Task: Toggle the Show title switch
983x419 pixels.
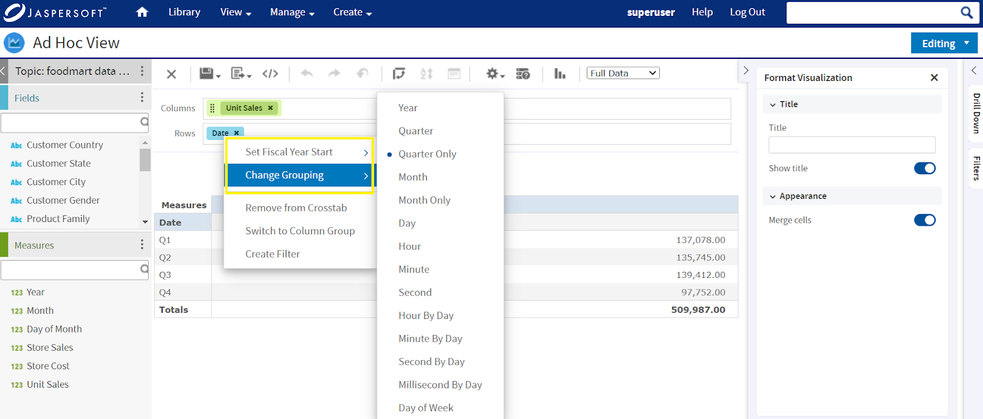Action: click(925, 168)
